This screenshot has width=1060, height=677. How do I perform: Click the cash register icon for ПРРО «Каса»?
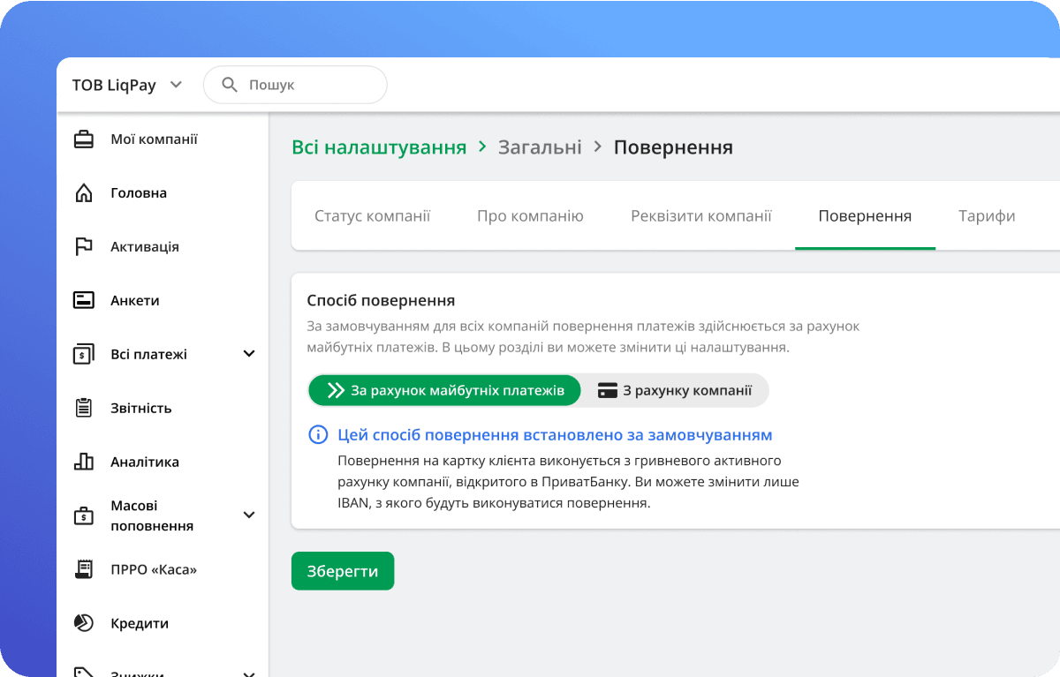(x=84, y=569)
